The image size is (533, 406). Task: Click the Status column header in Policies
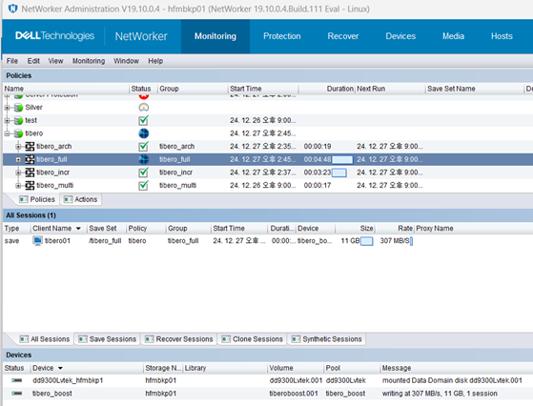(141, 89)
